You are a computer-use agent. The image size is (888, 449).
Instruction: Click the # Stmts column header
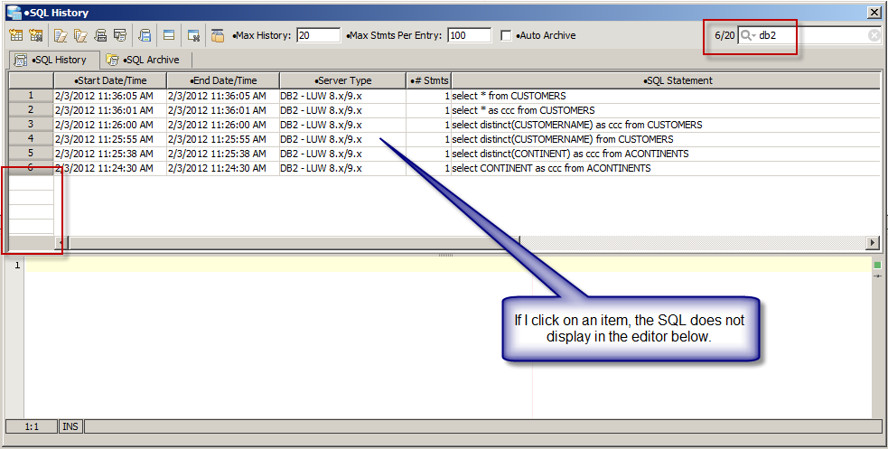pyautogui.click(x=429, y=80)
